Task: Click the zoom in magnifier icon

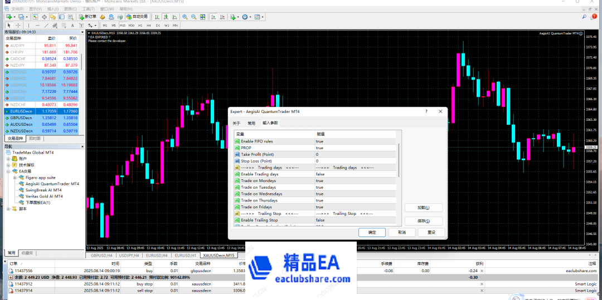Action: tap(185, 17)
